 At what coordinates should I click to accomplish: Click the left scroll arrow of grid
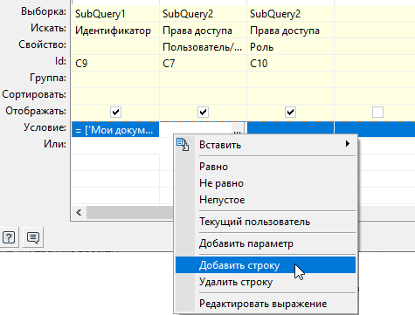point(79,213)
